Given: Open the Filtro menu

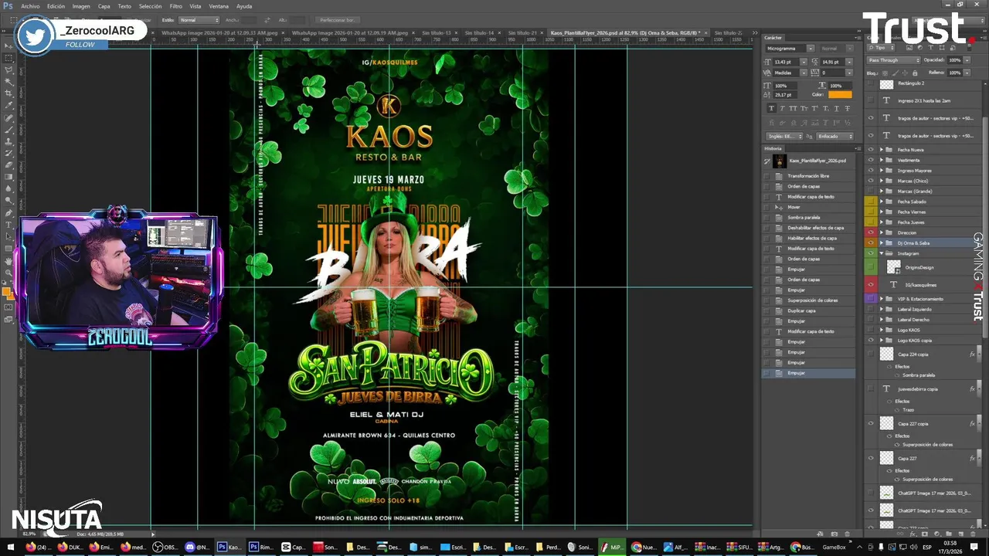Looking at the screenshot, I should (176, 6).
